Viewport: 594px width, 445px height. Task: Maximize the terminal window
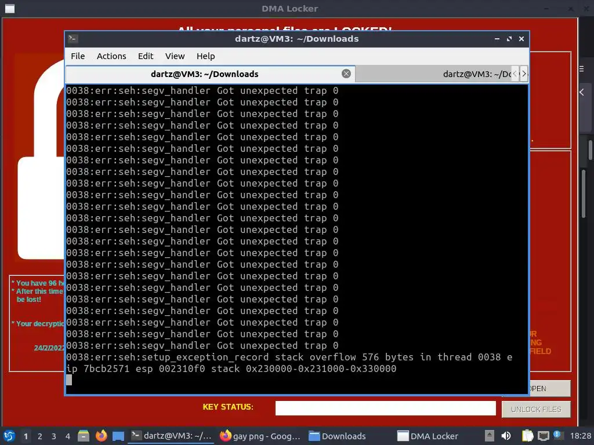click(509, 39)
